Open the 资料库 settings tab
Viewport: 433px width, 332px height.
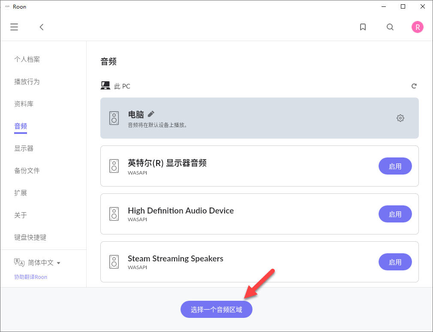click(24, 104)
